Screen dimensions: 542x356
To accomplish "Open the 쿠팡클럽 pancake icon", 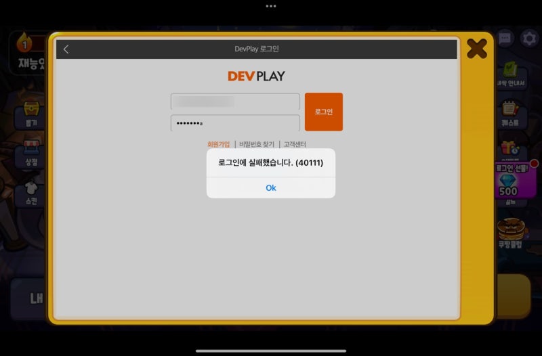I will point(510,233).
